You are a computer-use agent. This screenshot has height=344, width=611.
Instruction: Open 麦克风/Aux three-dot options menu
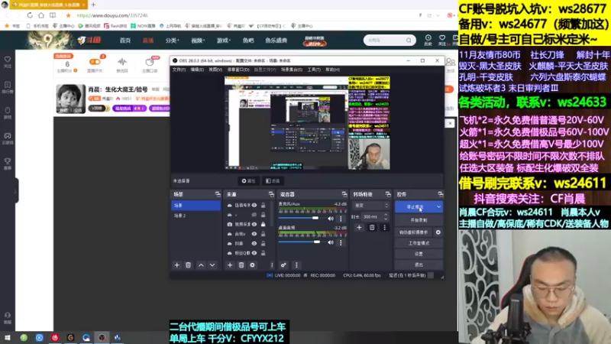341,219
